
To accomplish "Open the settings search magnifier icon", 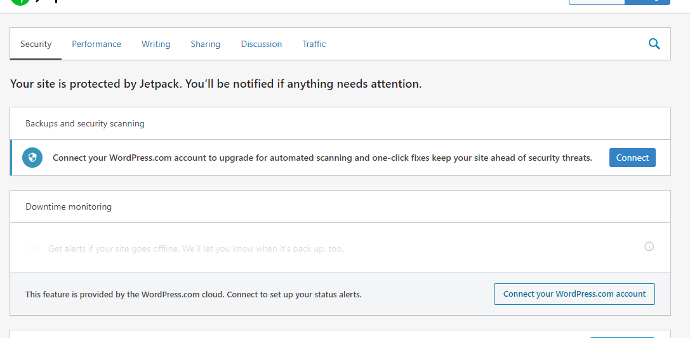I will tap(654, 44).
